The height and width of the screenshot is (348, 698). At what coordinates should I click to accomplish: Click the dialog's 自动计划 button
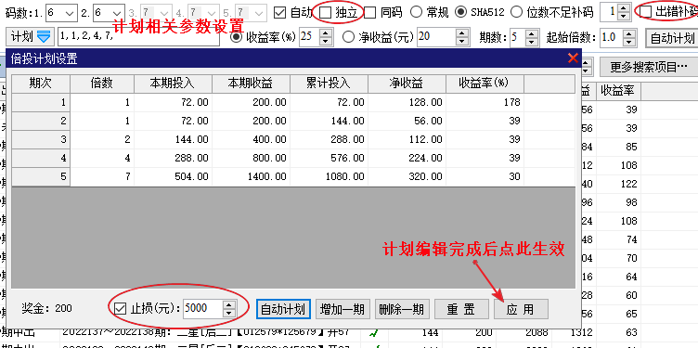point(283,309)
